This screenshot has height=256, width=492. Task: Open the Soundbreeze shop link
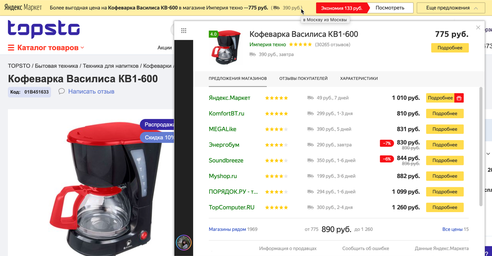226,160
